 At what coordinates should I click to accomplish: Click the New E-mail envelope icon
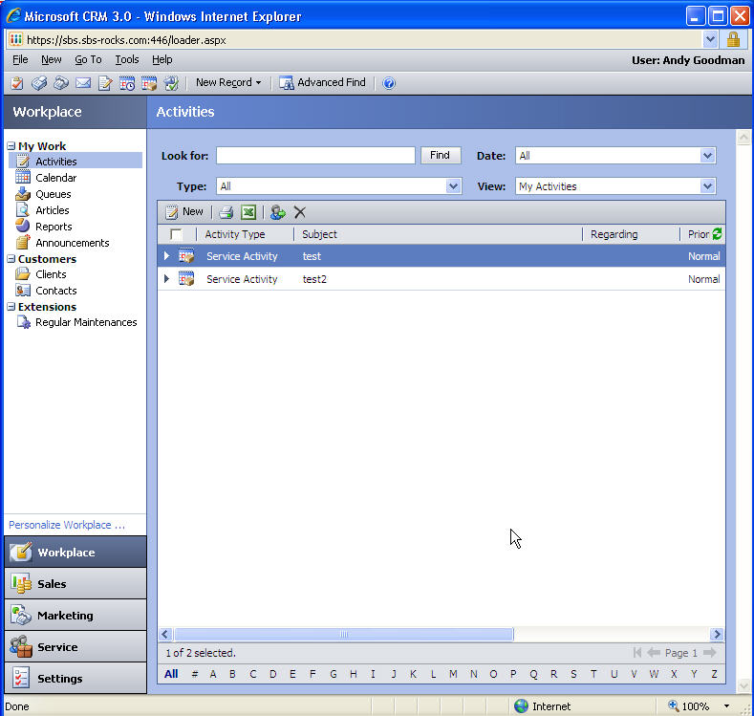[x=83, y=83]
